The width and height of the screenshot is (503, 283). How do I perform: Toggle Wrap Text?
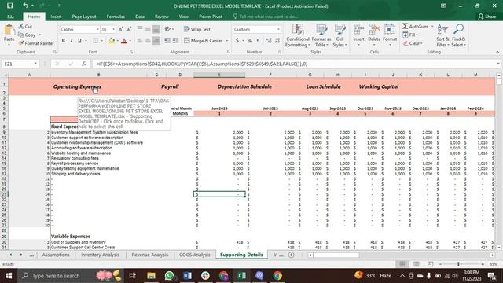(x=197, y=29)
